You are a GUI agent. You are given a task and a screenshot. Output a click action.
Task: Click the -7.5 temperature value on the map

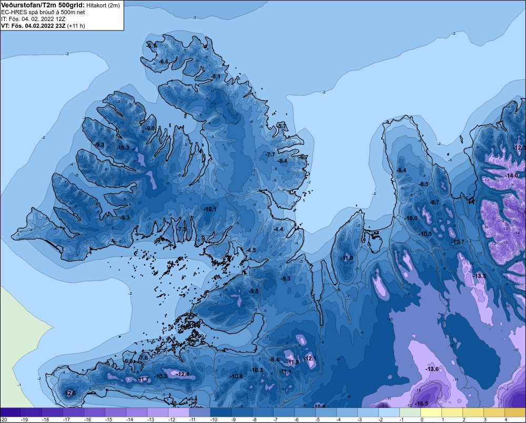pos(182,229)
